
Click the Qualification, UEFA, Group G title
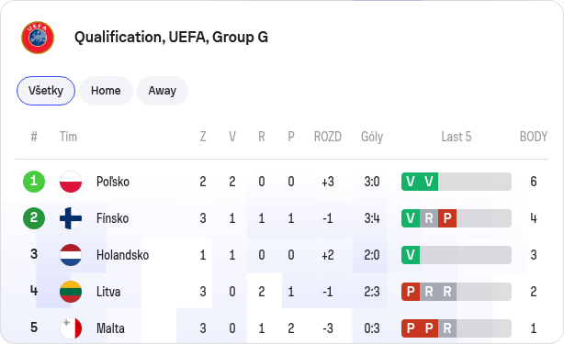[x=171, y=37]
